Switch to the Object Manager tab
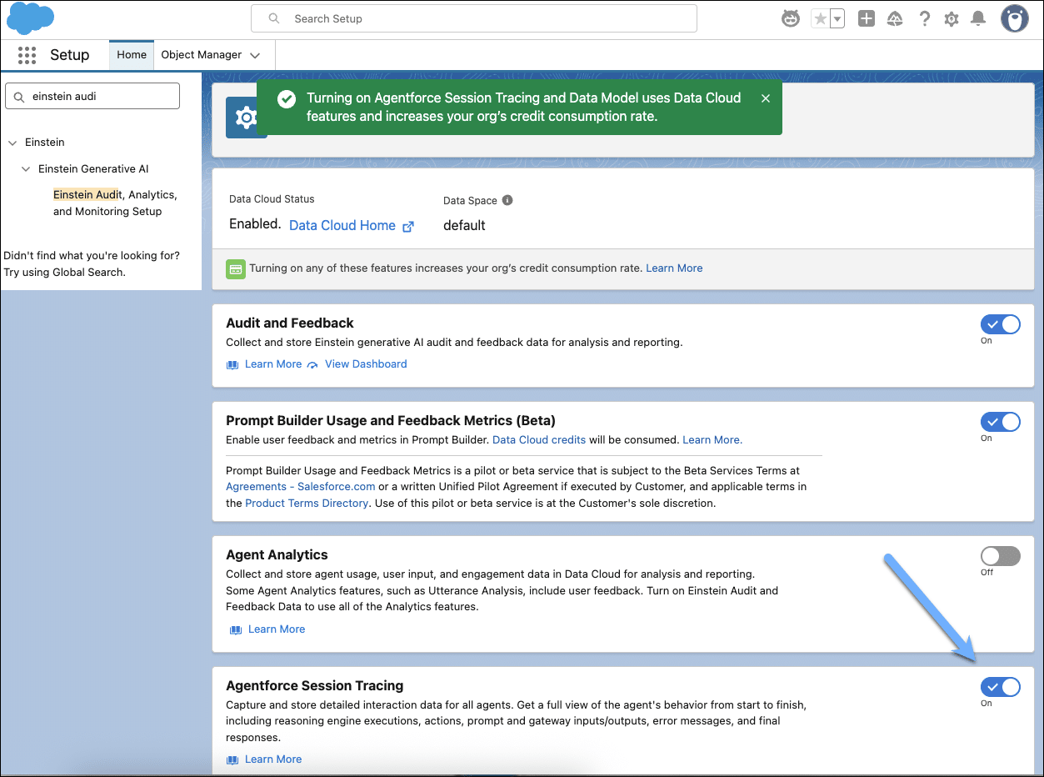 pyautogui.click(x=202, y=55)
